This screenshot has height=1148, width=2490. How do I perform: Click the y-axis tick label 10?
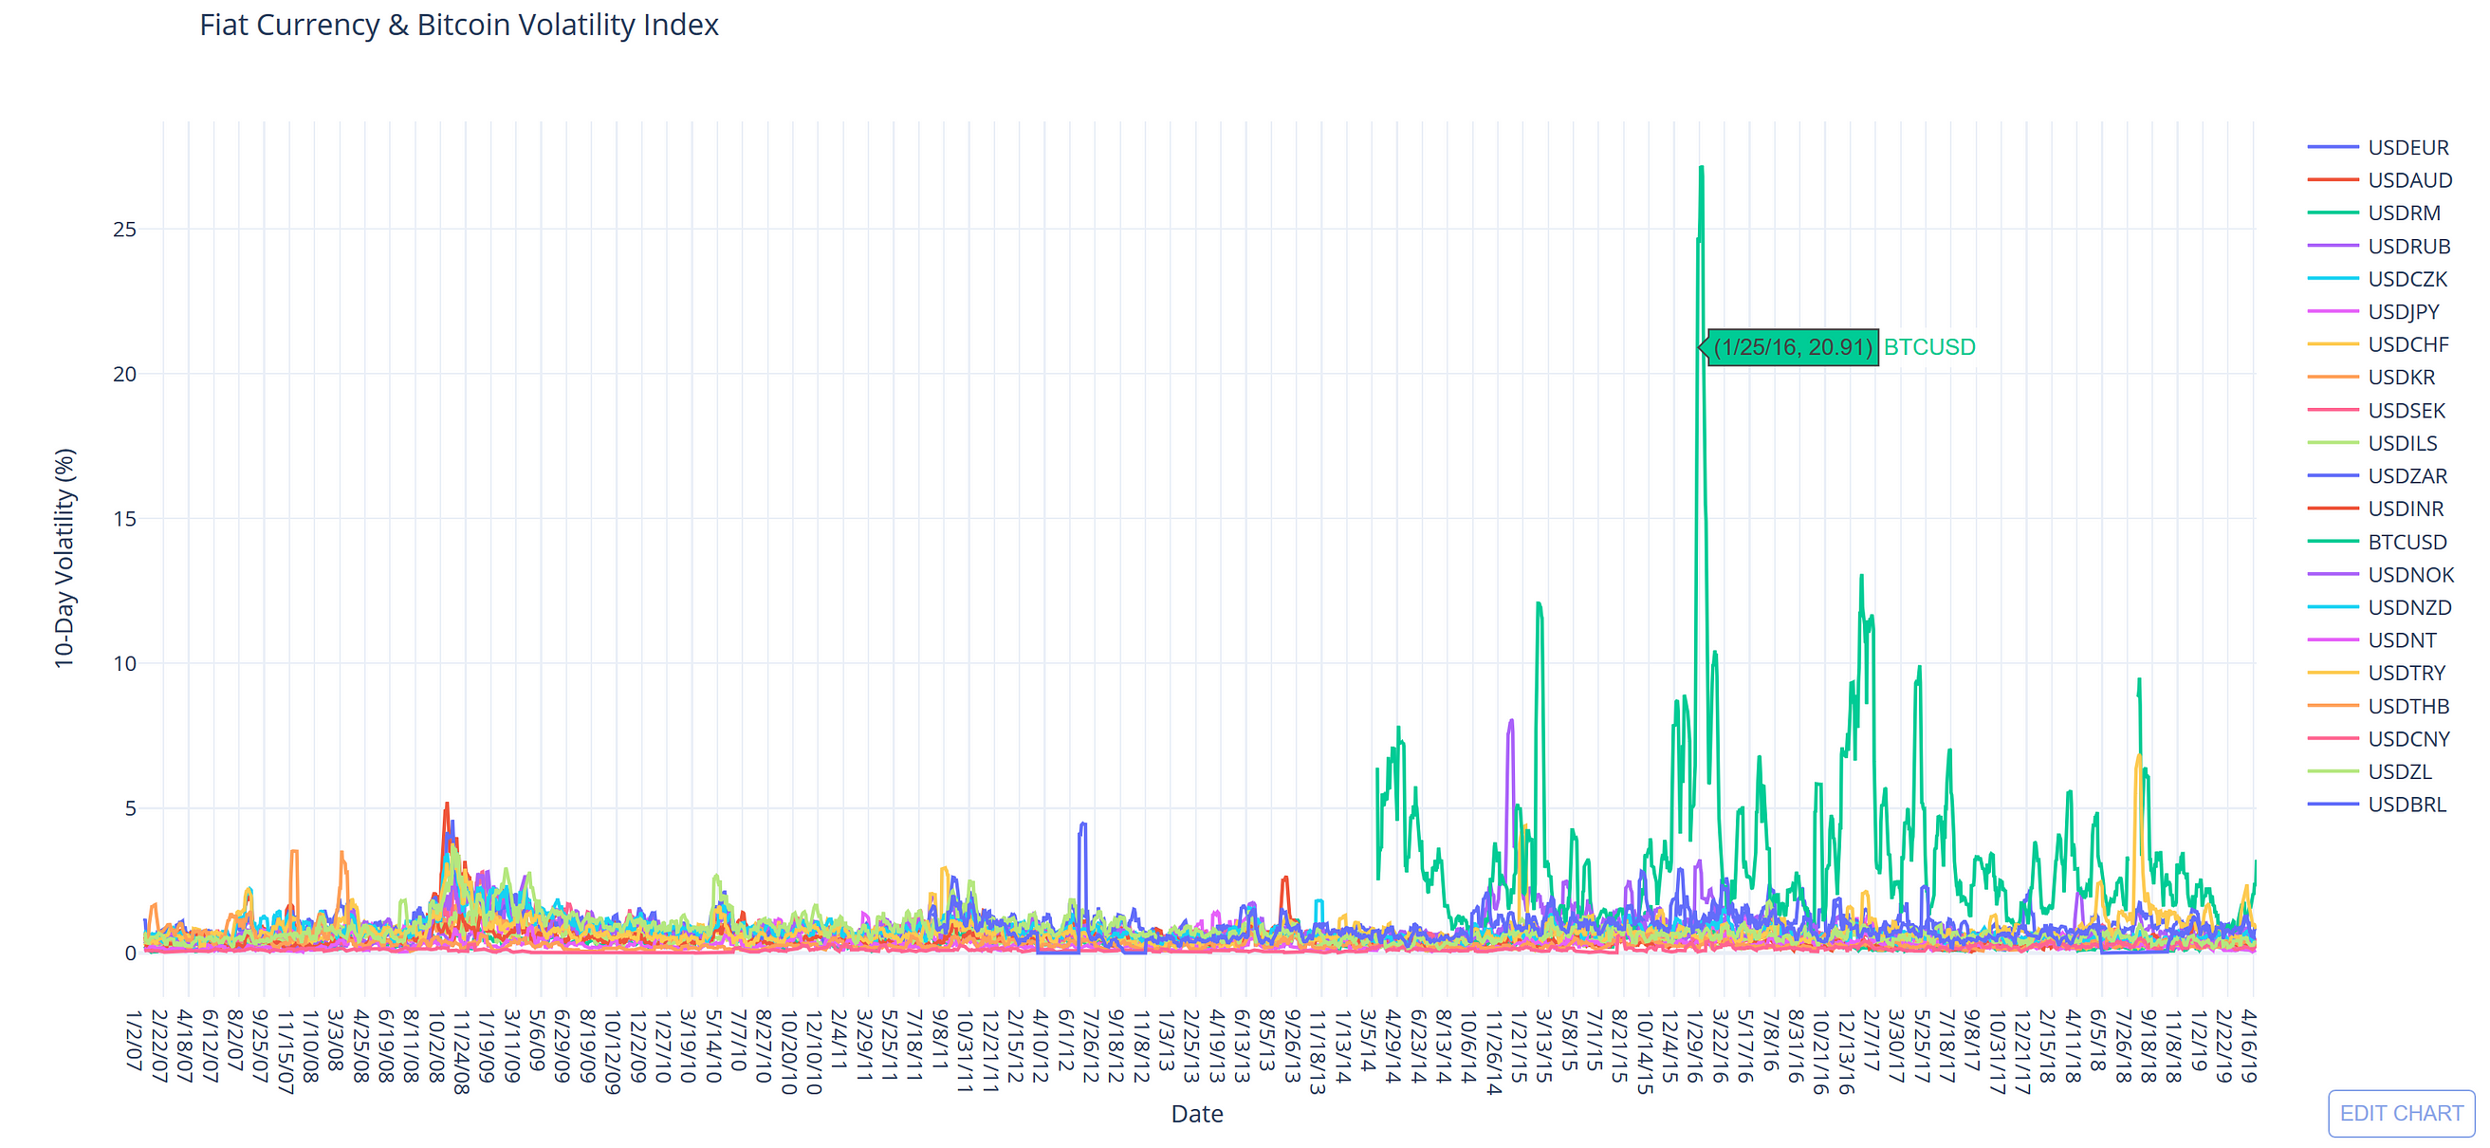point(124,663)
